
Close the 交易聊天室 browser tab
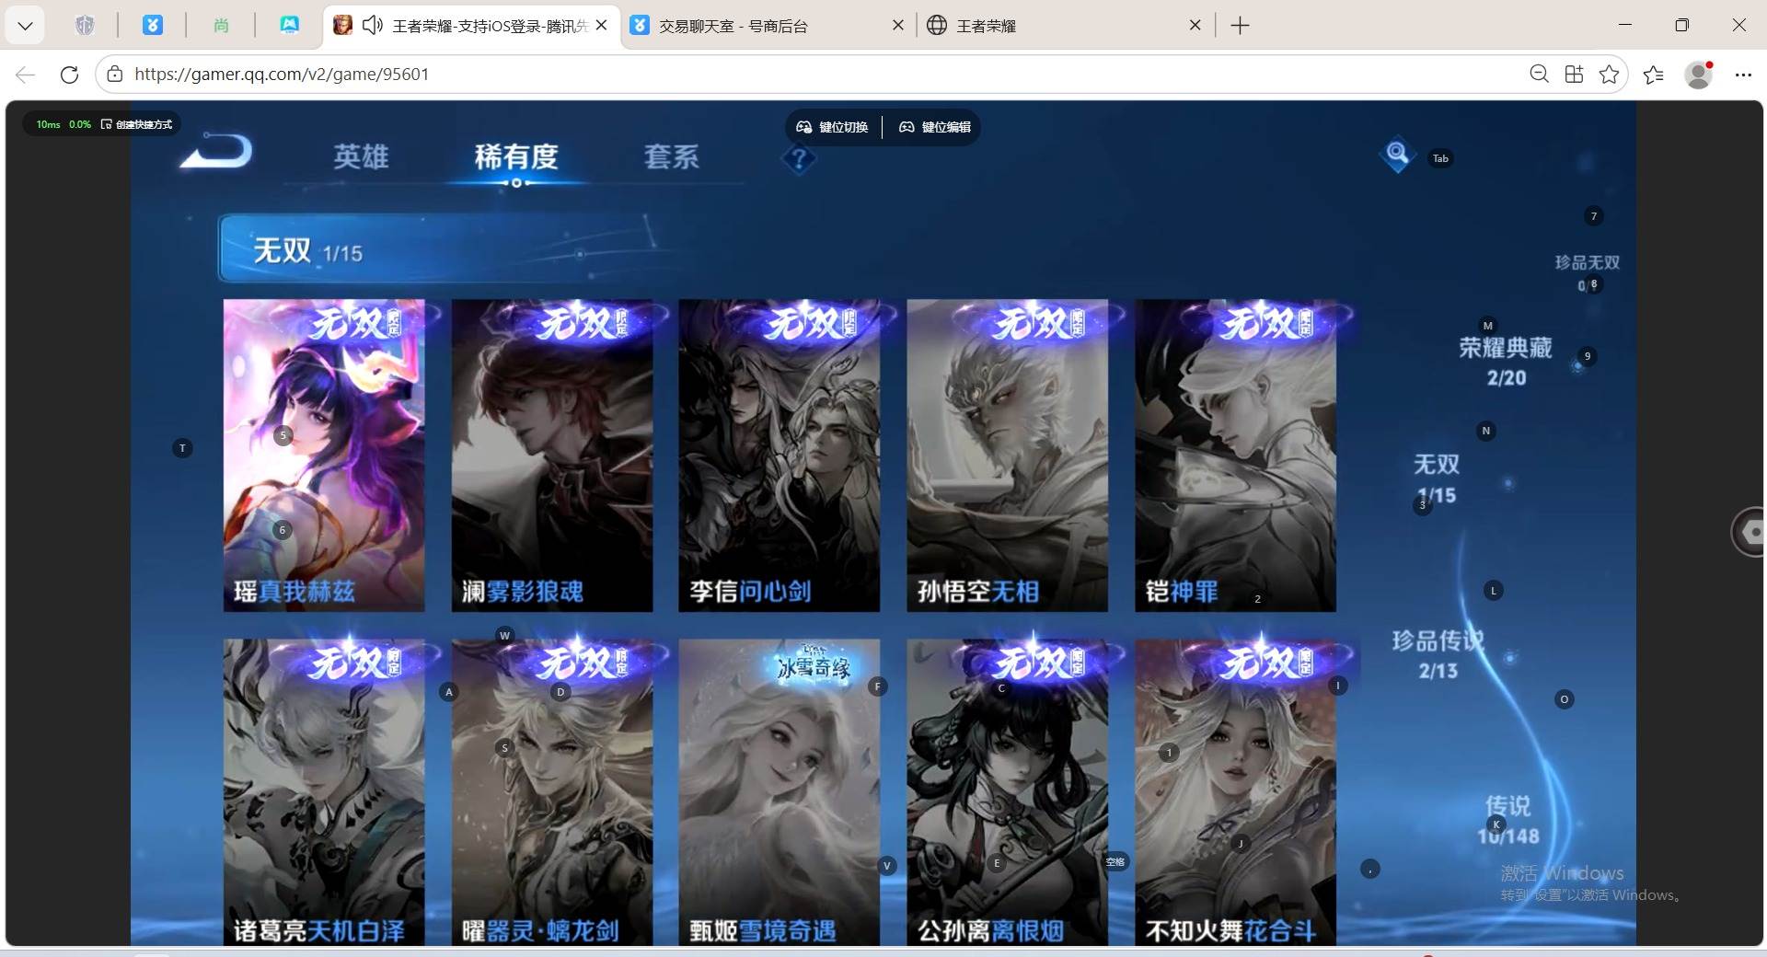tap(898, 26)
